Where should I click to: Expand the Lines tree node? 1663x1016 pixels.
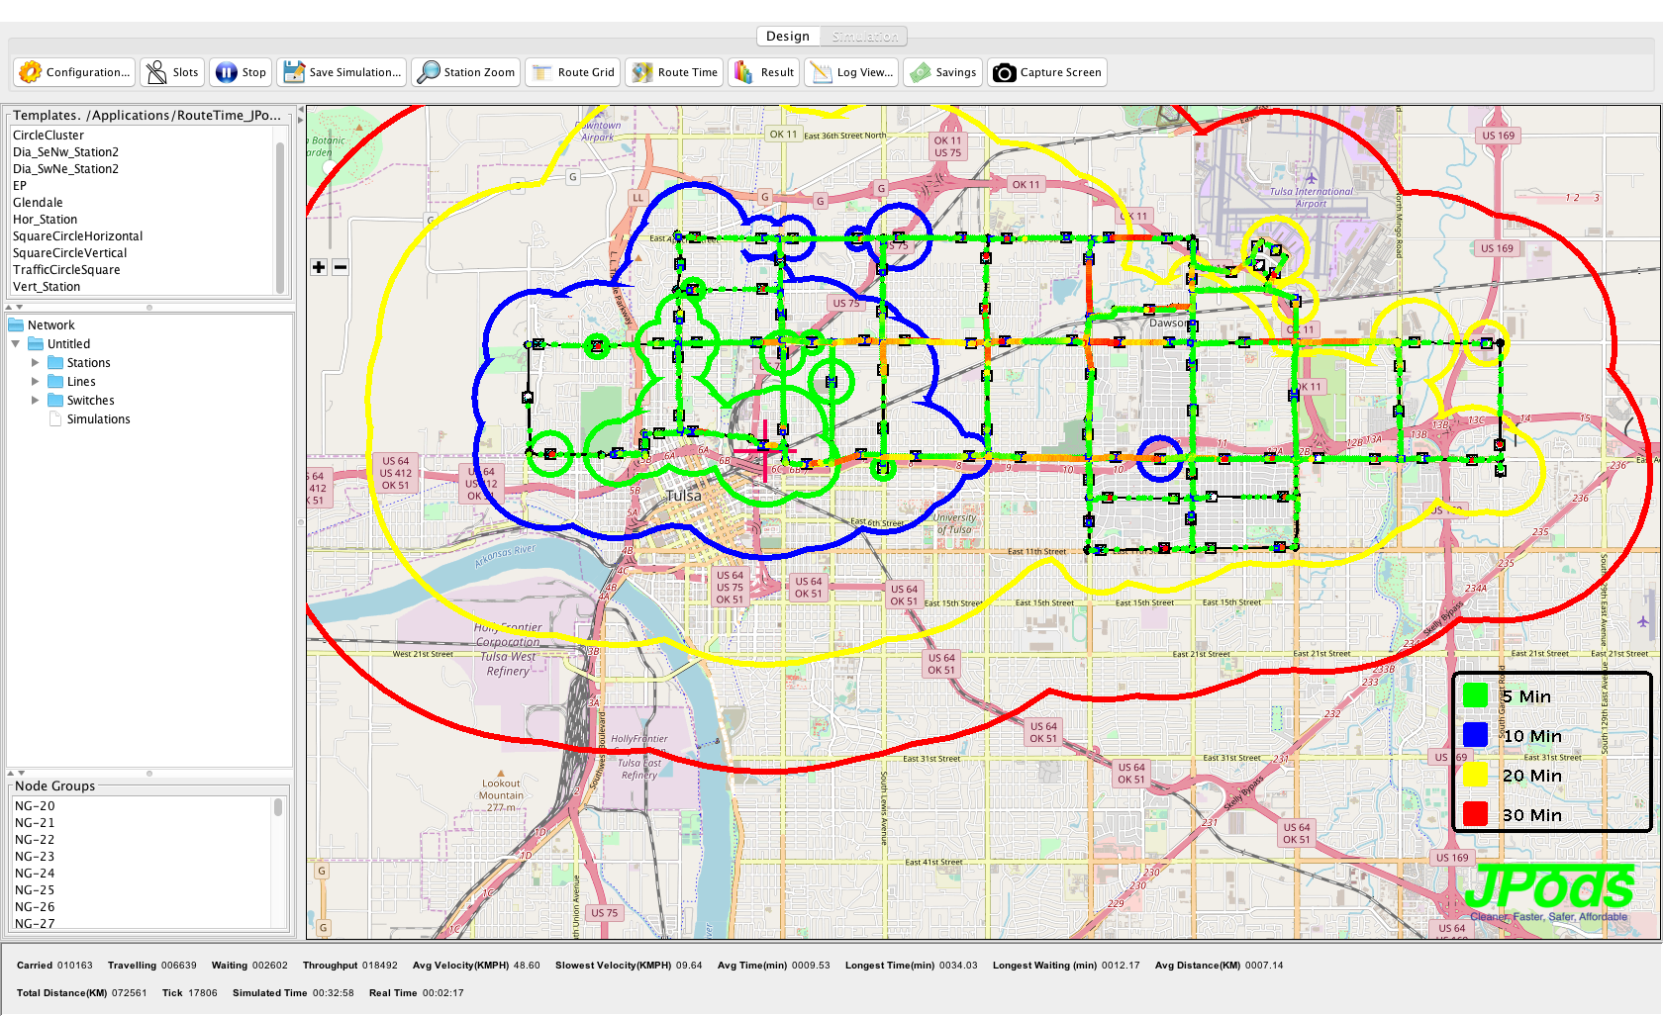click(x=36, y=382)
